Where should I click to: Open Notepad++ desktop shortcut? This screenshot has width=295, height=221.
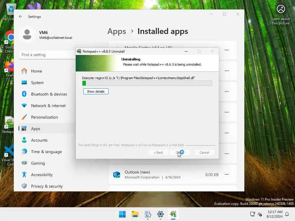point(8,125)
